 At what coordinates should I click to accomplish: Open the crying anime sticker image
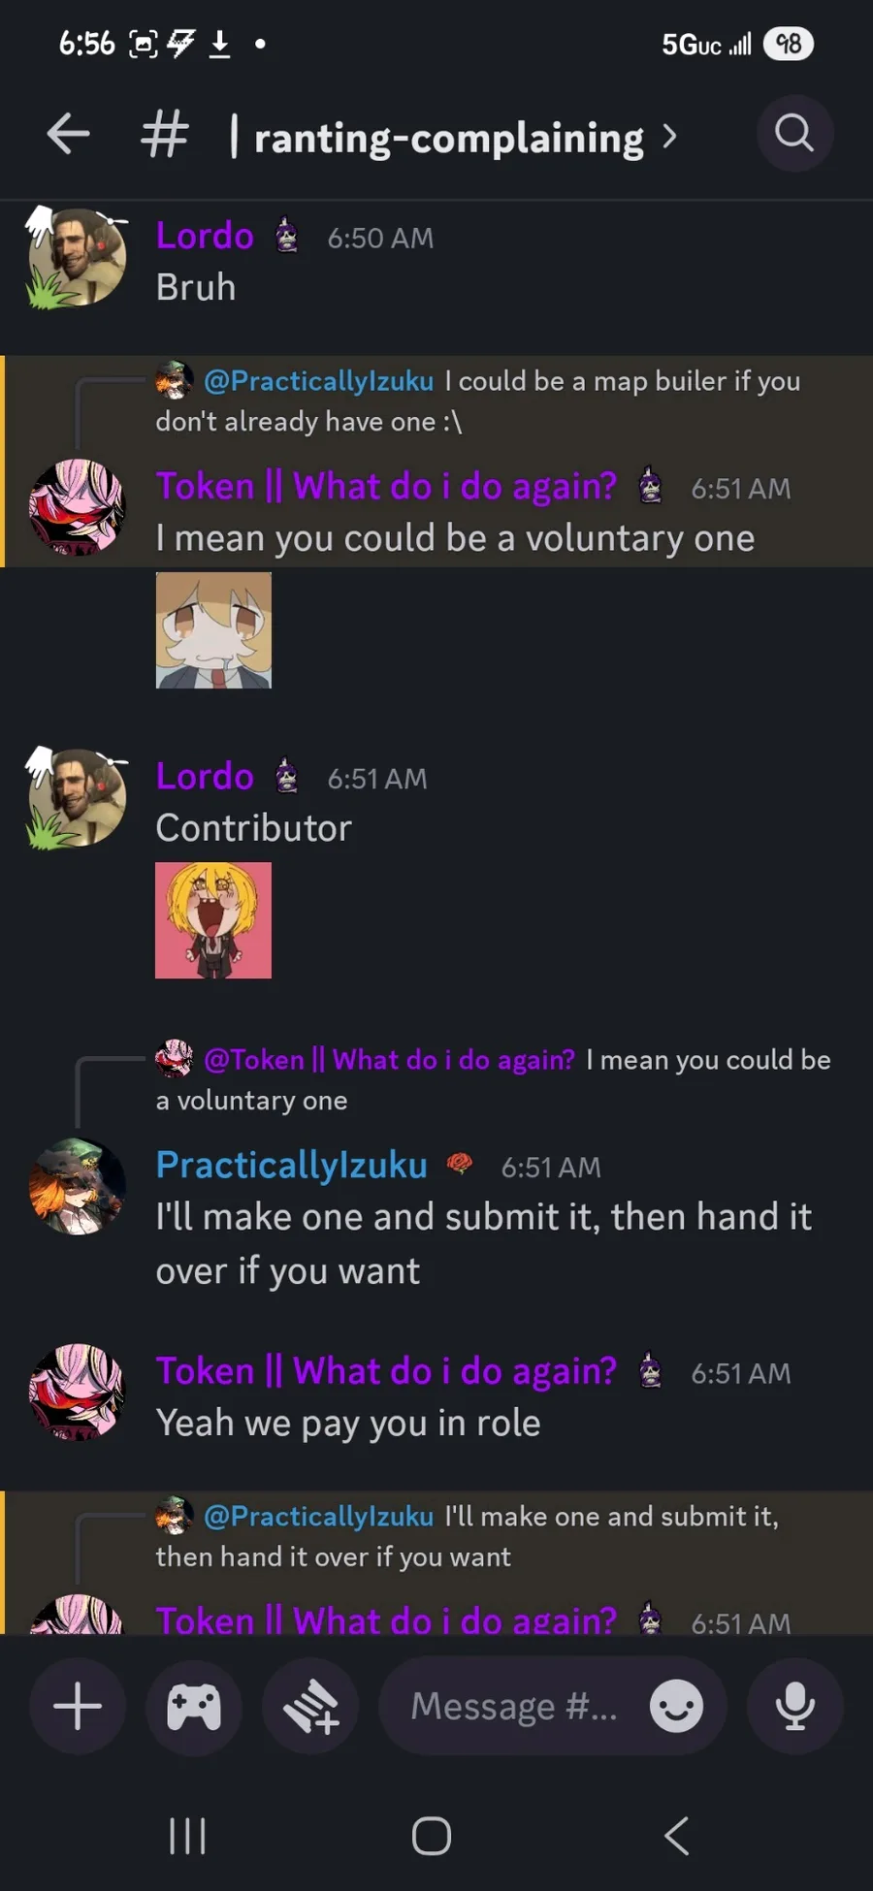(x=213, y=630)
